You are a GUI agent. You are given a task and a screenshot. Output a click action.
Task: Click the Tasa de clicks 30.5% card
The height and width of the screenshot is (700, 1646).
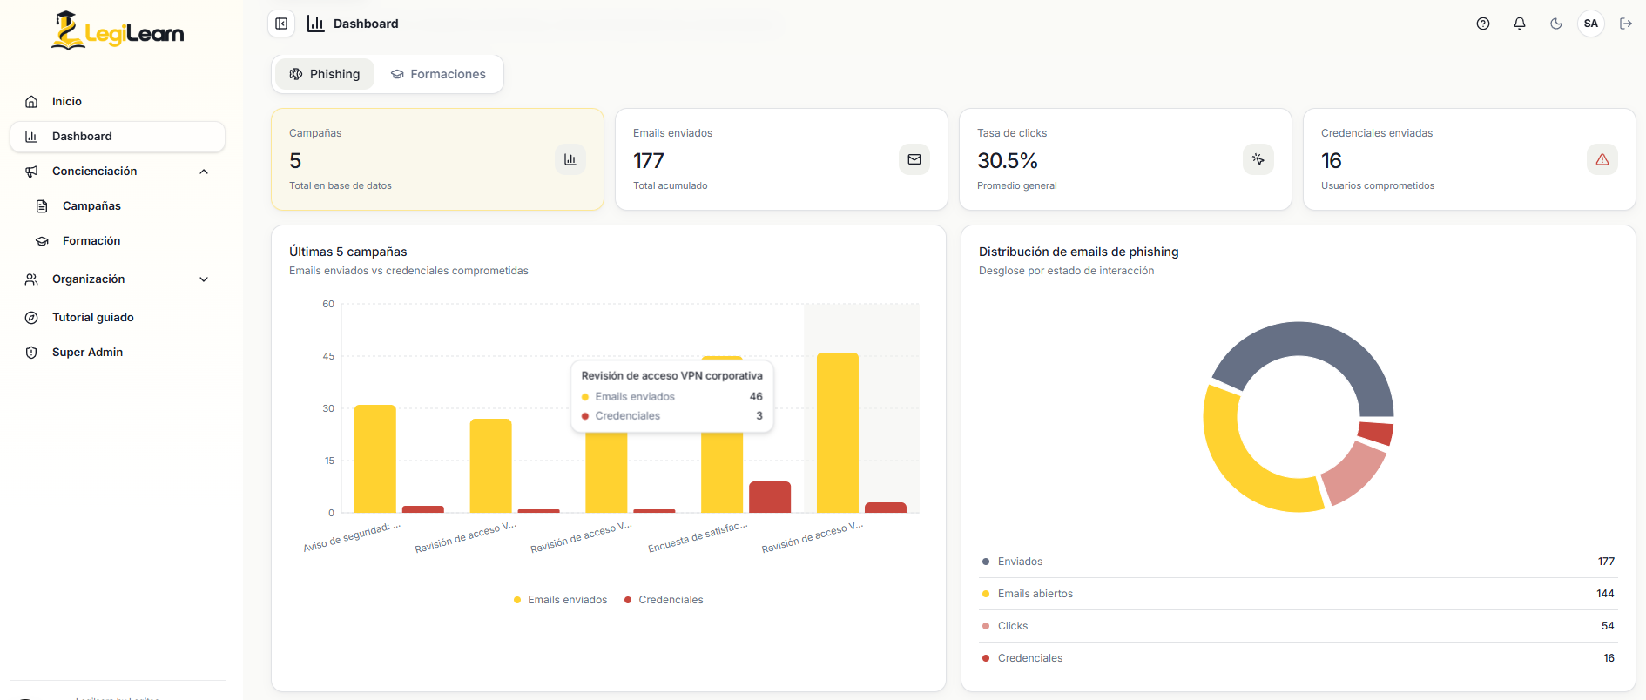(1125, 159)
